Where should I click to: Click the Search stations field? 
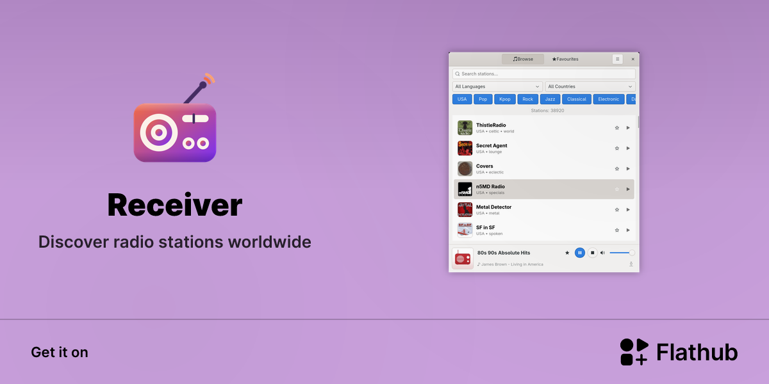pos(544,74)
